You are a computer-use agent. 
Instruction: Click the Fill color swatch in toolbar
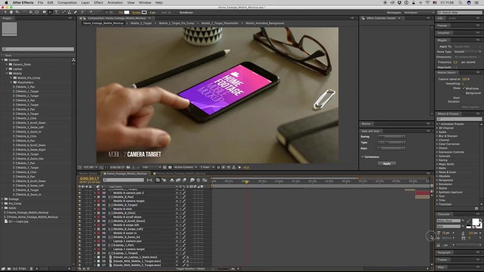pyautogui.click(x=126, y=12)
